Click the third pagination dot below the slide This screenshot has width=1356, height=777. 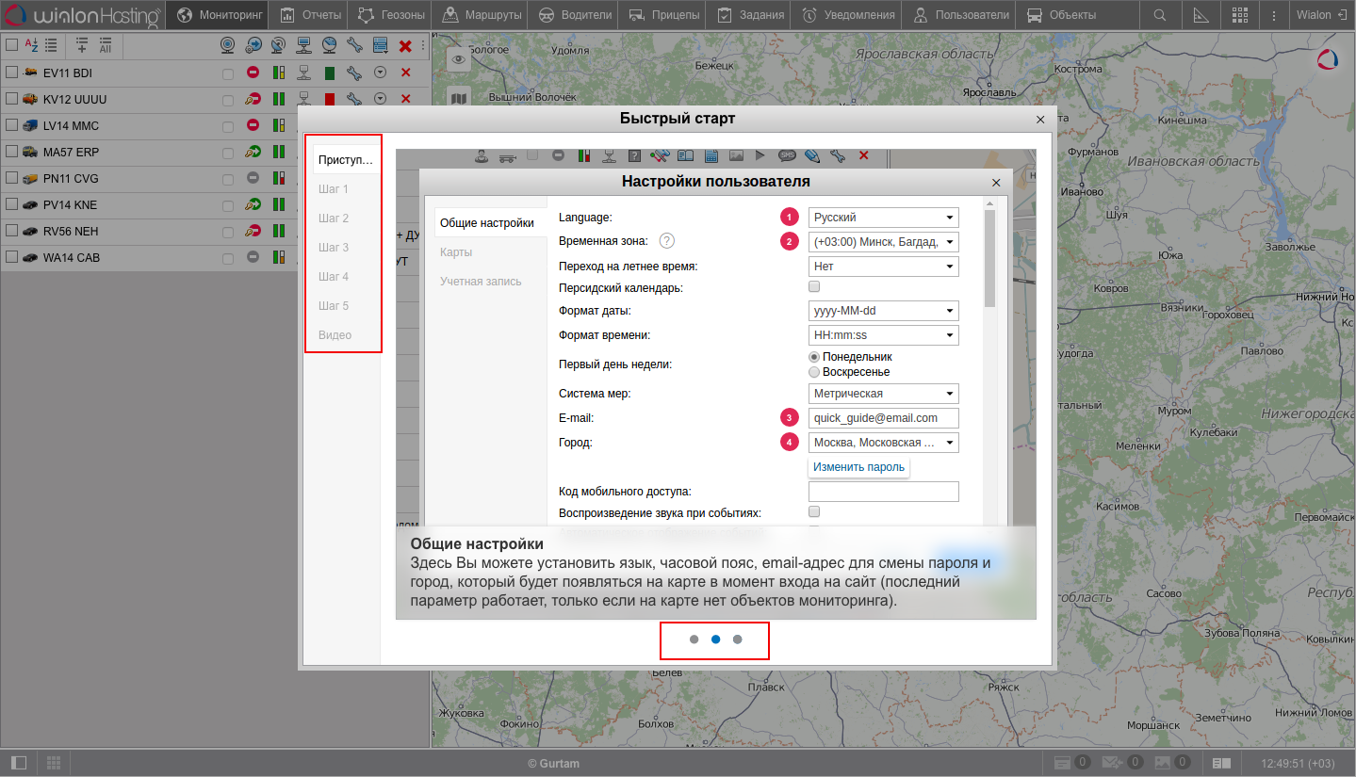738,639
